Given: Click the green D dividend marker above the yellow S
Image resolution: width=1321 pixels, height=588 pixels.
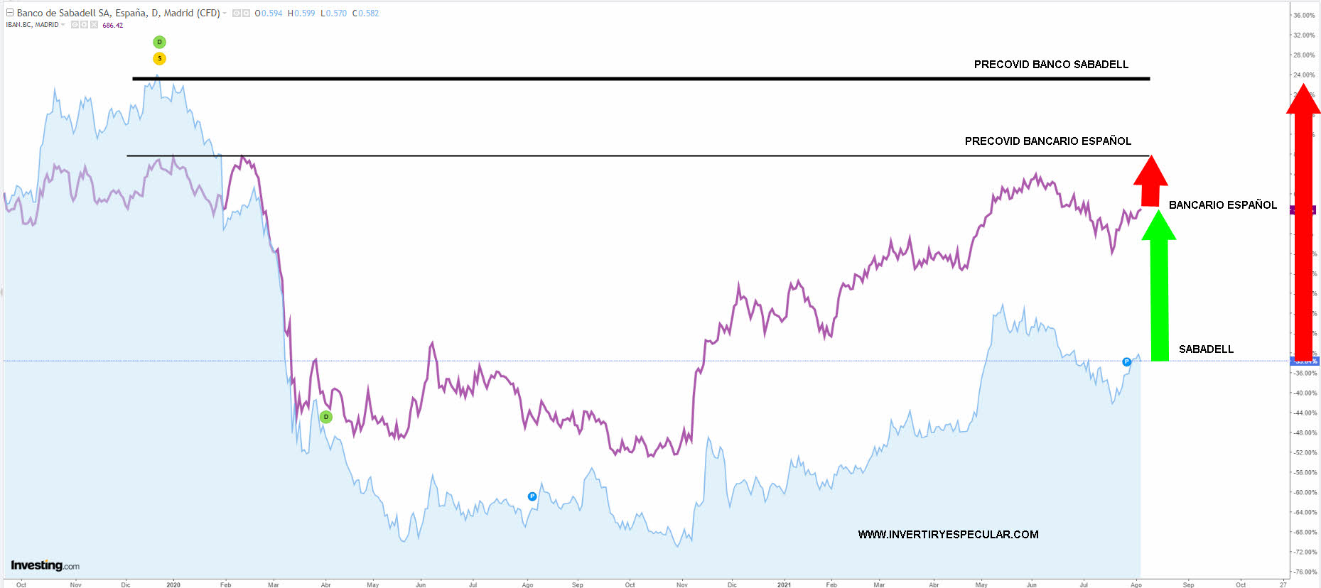Looking at the screenshot, I should (x=159, y=42).
